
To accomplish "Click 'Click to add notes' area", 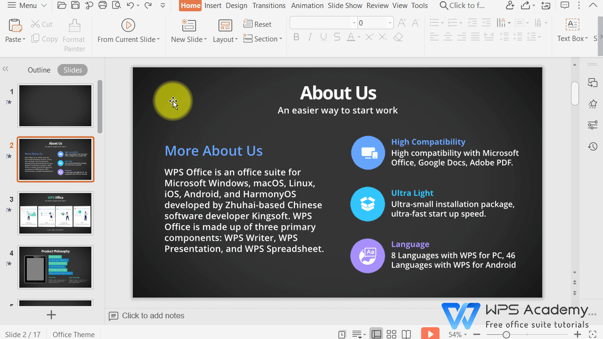I will tap(153, 316).
